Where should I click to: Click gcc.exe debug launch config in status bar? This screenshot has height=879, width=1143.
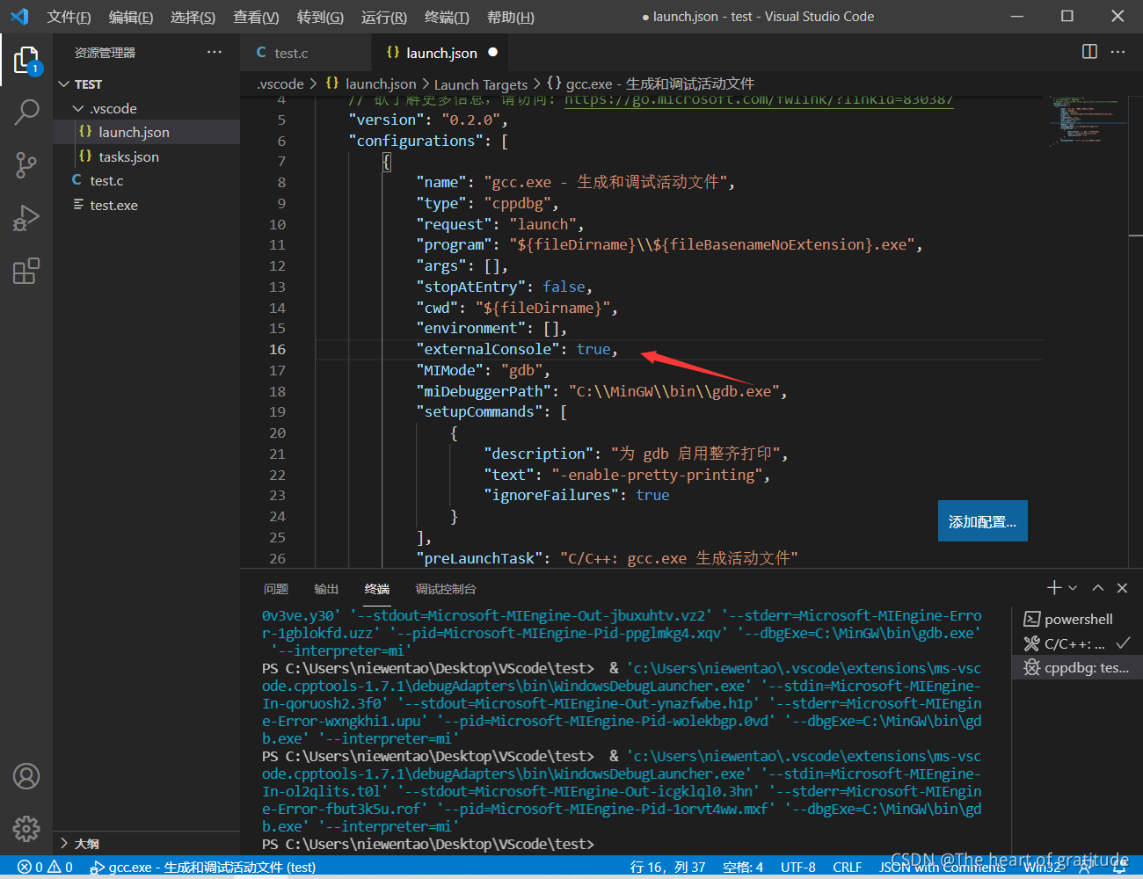(203, 867)
